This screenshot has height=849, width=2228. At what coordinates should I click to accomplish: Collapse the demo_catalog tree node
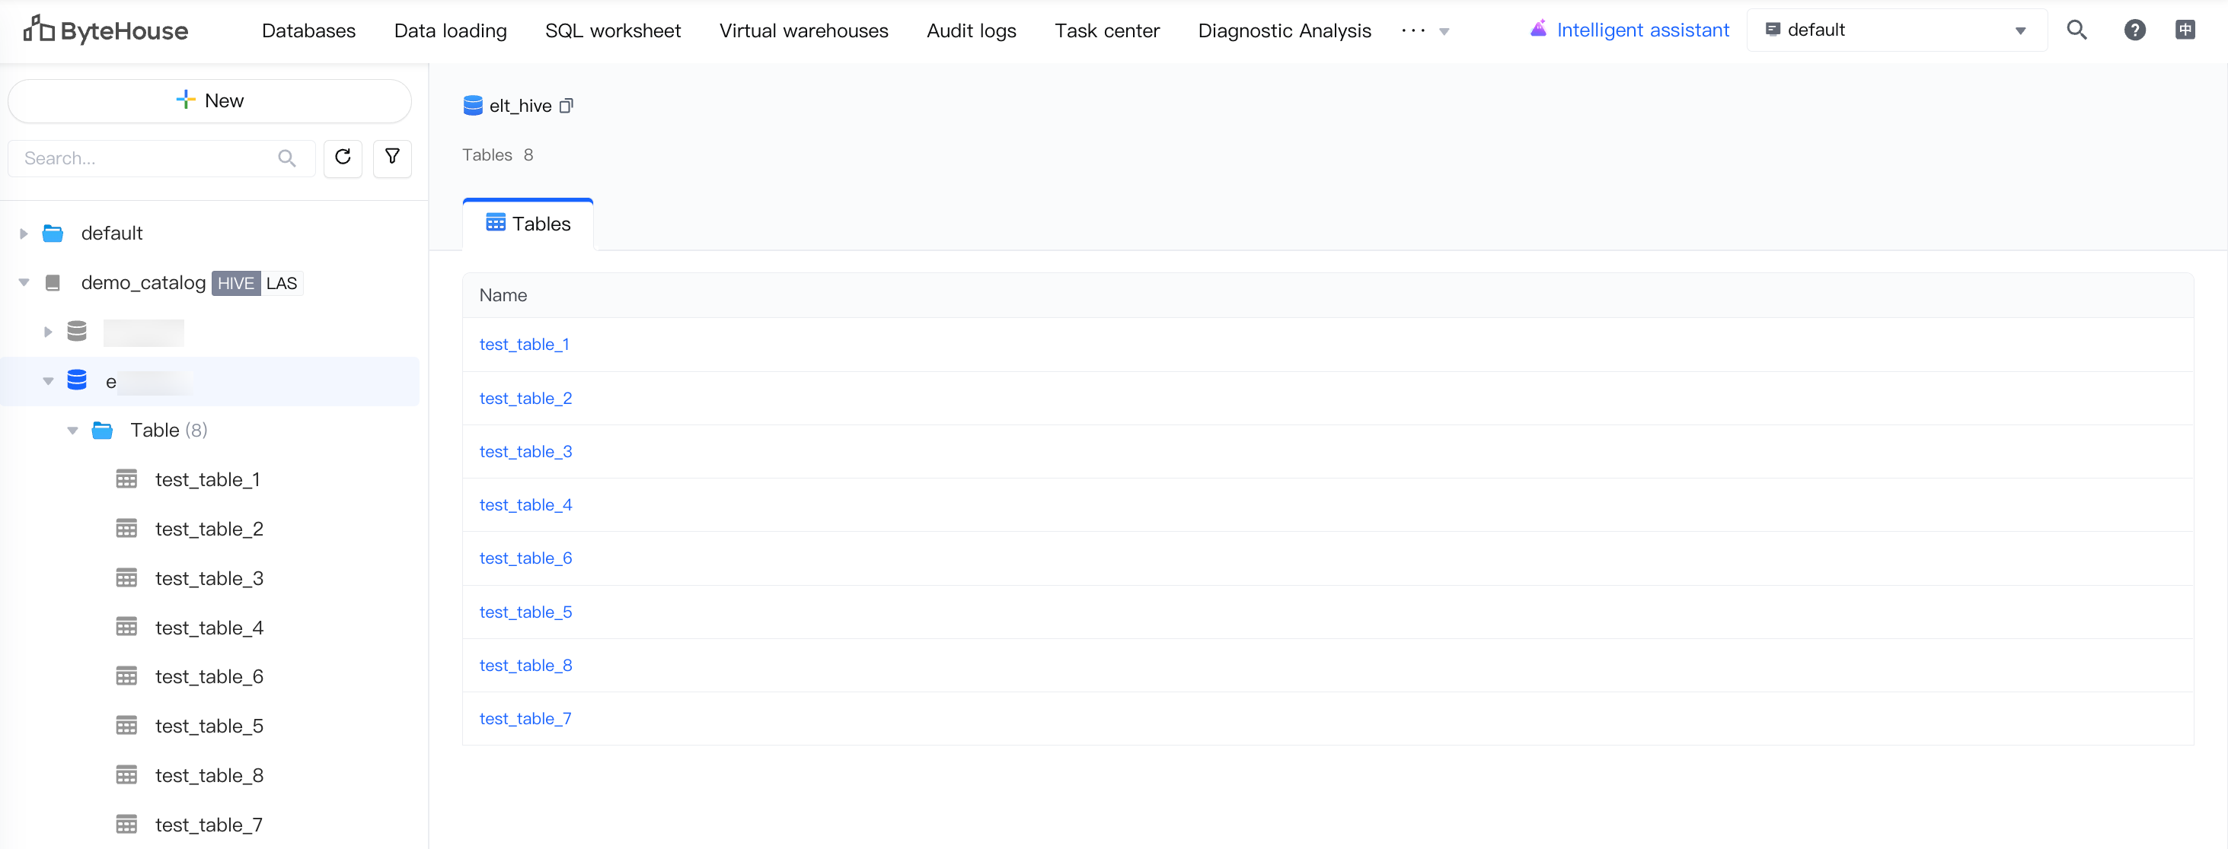pyautogui.click(x=24, y=282)
